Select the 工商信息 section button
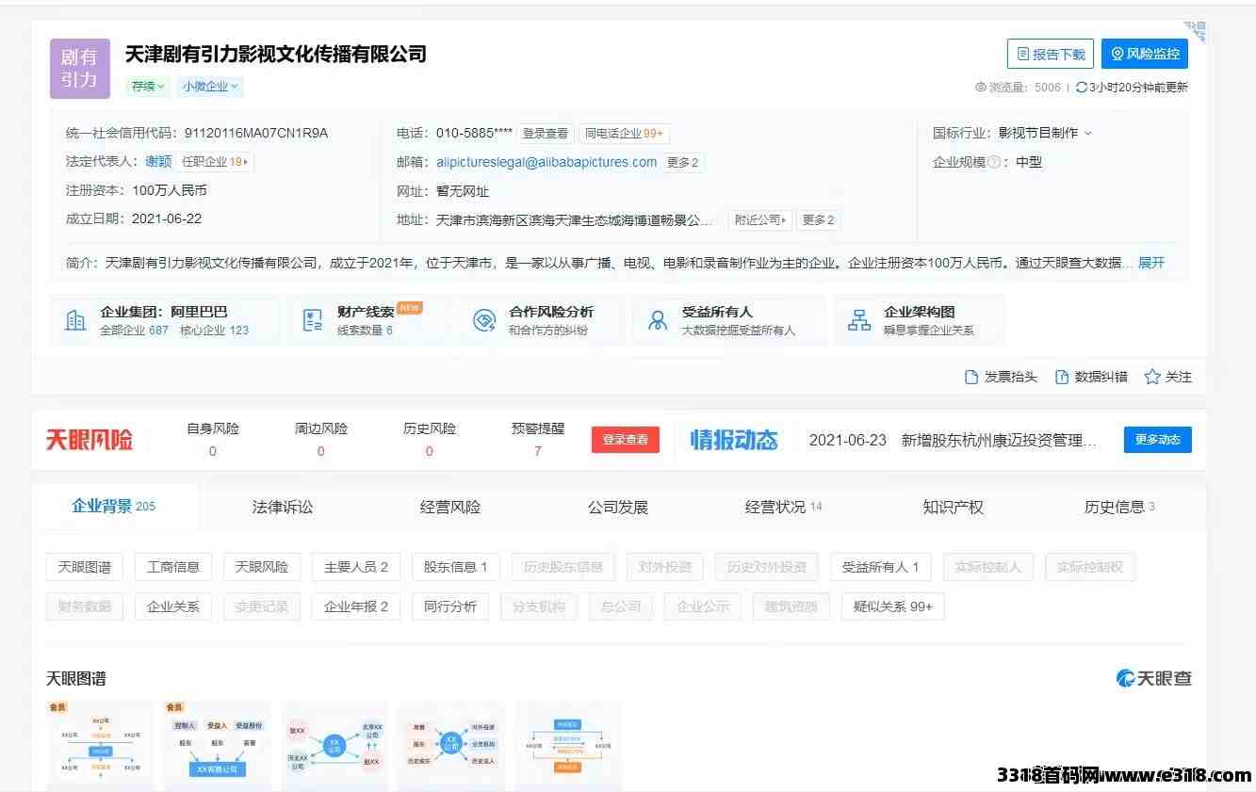1256x792 pixels. pyautogui.click(x=173, y=567)
